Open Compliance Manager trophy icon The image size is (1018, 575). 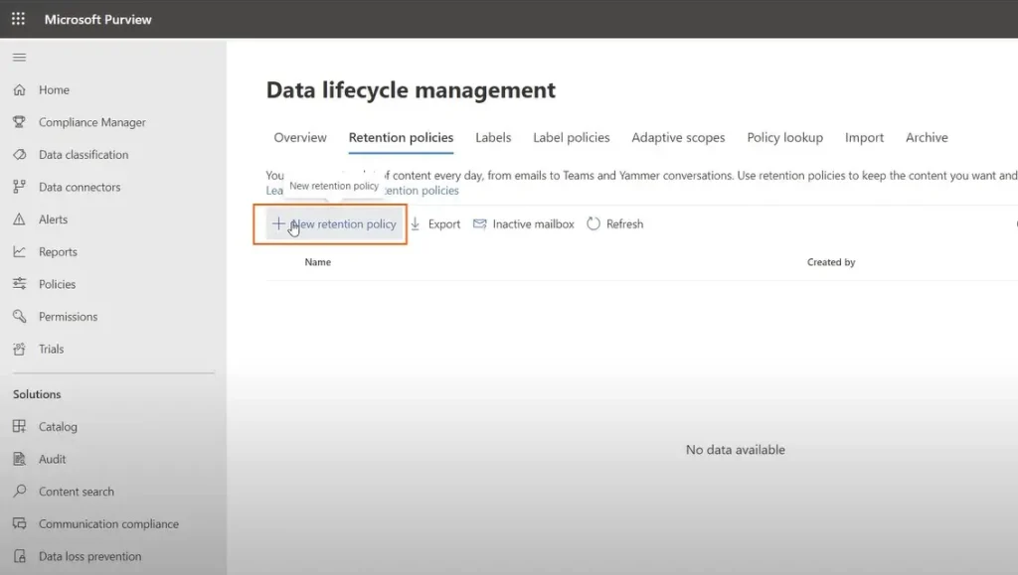tap(19, 122)
